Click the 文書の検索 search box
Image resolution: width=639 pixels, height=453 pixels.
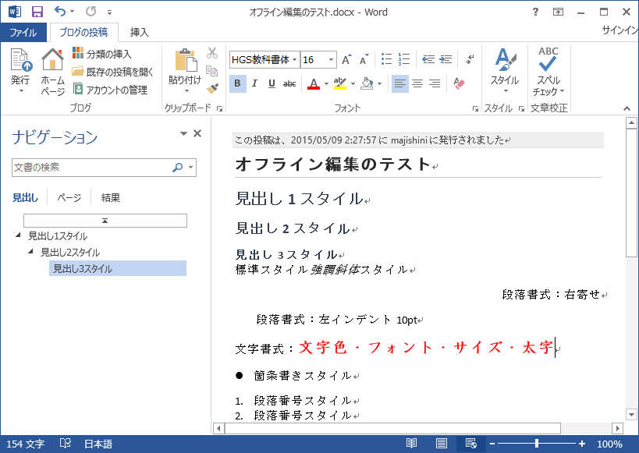point(94,168)
